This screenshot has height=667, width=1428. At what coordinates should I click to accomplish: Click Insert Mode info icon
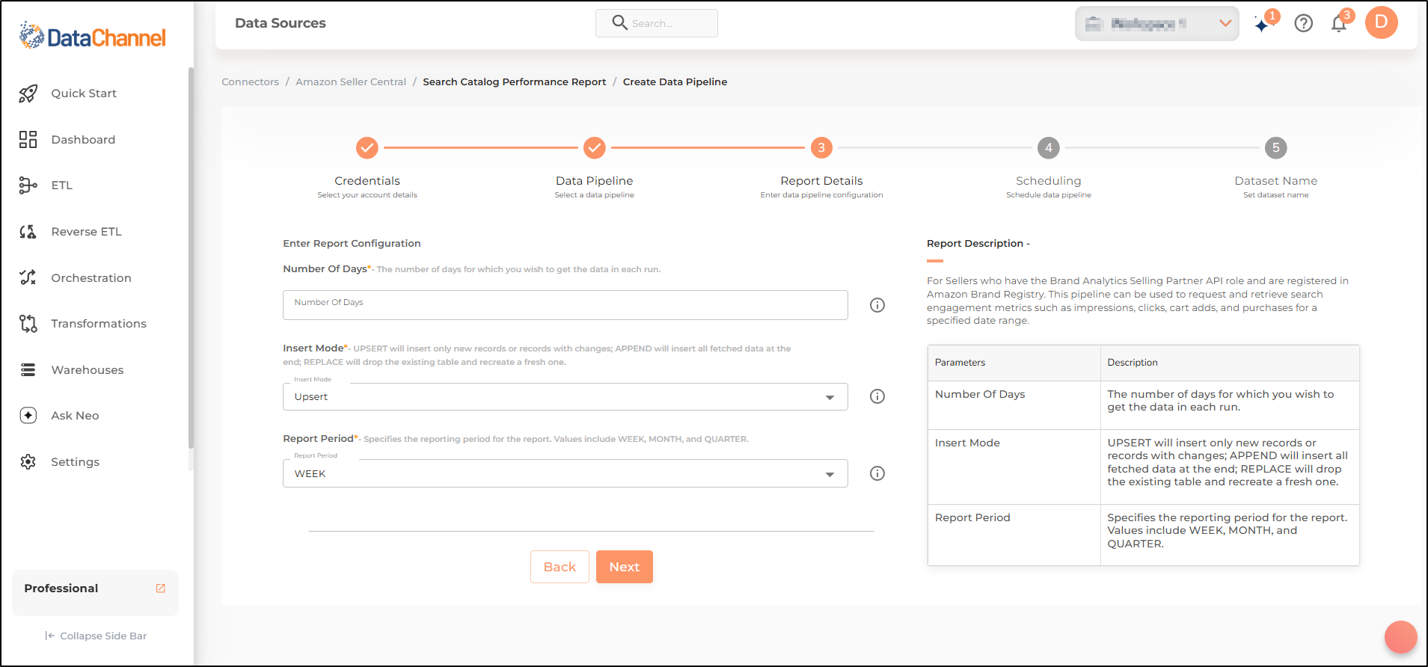[x=877, y=396]
